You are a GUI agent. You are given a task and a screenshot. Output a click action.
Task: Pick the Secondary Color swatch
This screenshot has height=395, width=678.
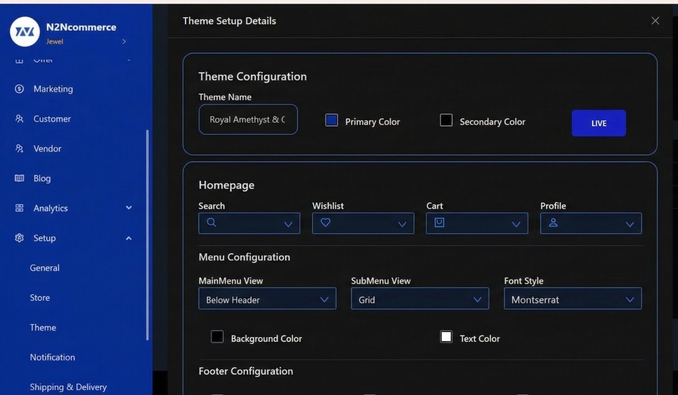click(x=446, y=120)
